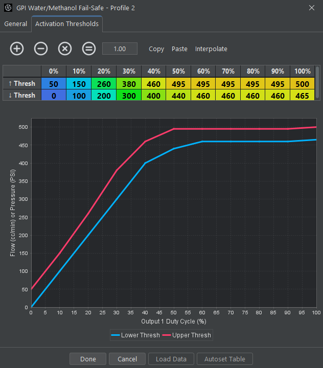Click the minus decrement icon
This screenshot has height=368, width=323.
tap(41, 49)
